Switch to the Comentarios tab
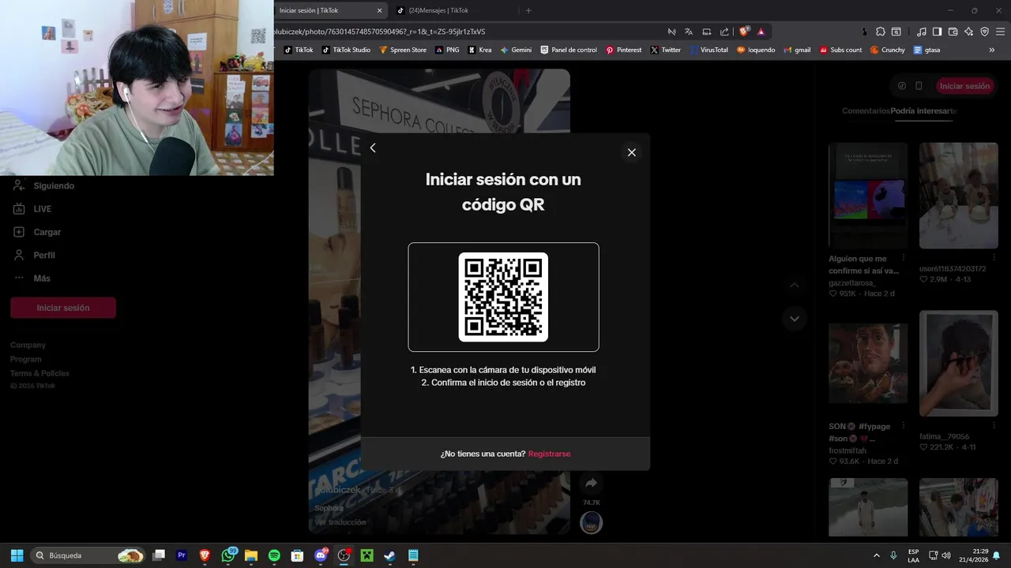Screen dimensions: 1011x568 point(866,111)
